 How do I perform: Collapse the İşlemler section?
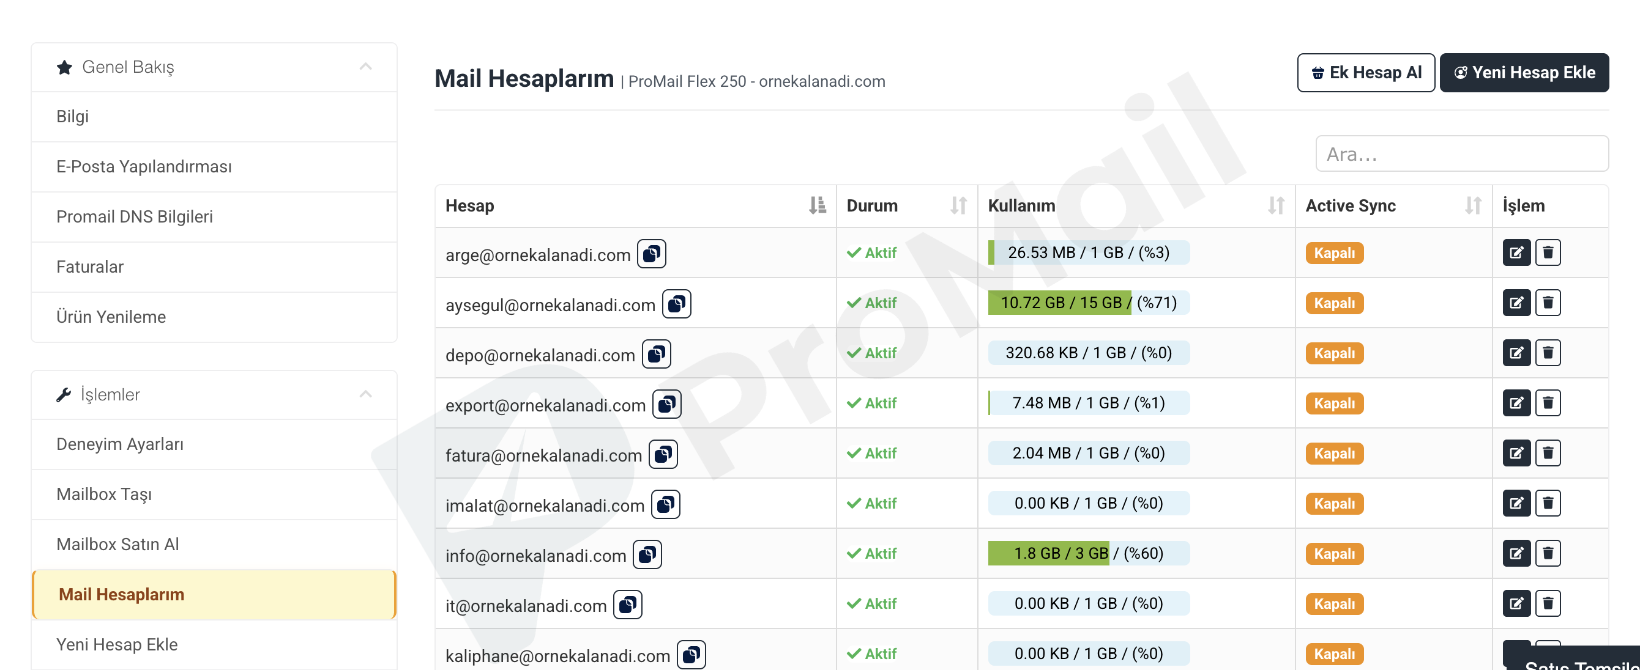click(x=365, y=394)
